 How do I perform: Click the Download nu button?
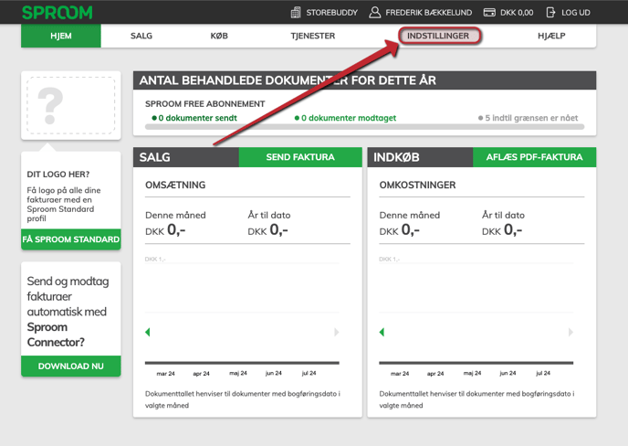71,366
